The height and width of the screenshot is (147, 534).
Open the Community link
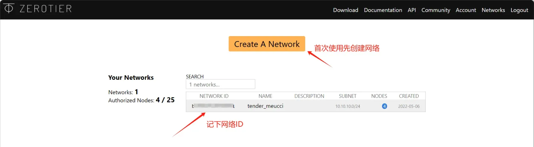tap(436, 10)
